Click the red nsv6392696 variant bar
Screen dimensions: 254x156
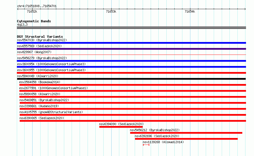pyautogui.click(x=186, y=139)
